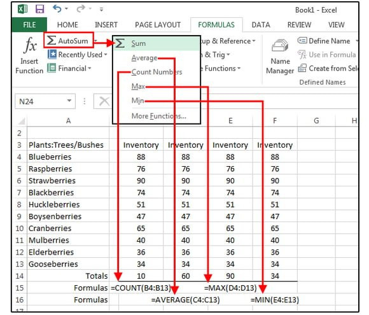Open the Customize Quick Access Toolbar dropdown
Image resolution: width=369 pixels, height=315 pixels.
101,10
